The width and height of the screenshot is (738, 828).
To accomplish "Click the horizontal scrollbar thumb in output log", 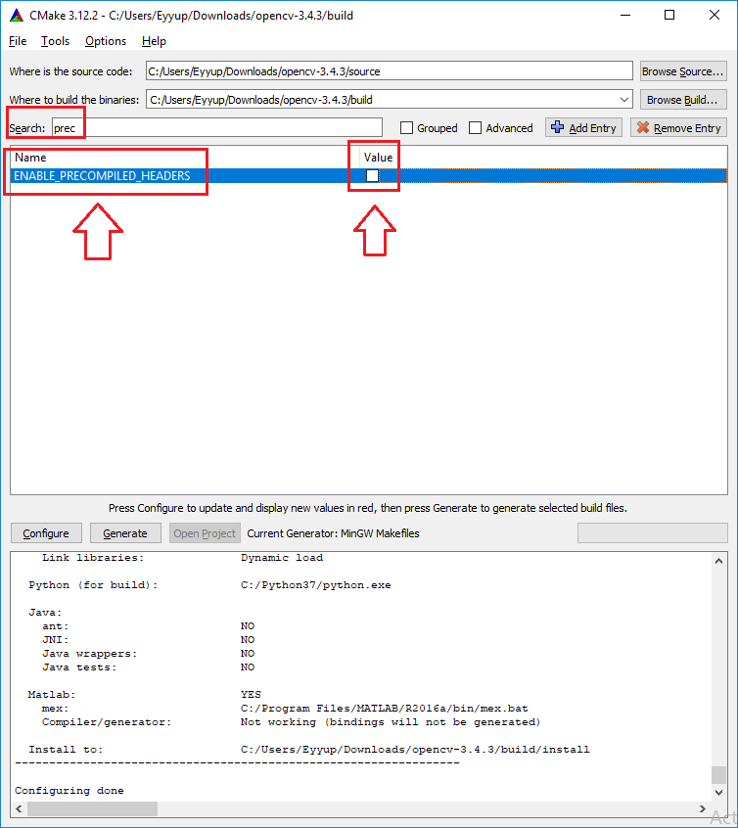I will pos(92,808).
